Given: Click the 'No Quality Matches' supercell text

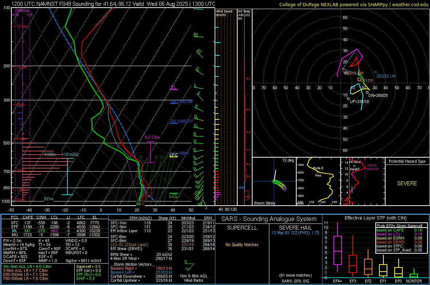Looking at the screenshot, I should point(242,245).
